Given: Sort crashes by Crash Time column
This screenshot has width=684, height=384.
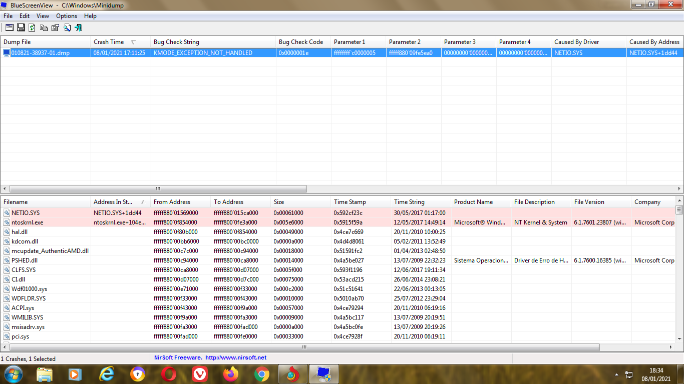Looking at the screenshot, I should [120, 42].
